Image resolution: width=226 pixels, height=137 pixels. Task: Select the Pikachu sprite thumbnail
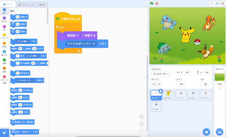[168, 95]
